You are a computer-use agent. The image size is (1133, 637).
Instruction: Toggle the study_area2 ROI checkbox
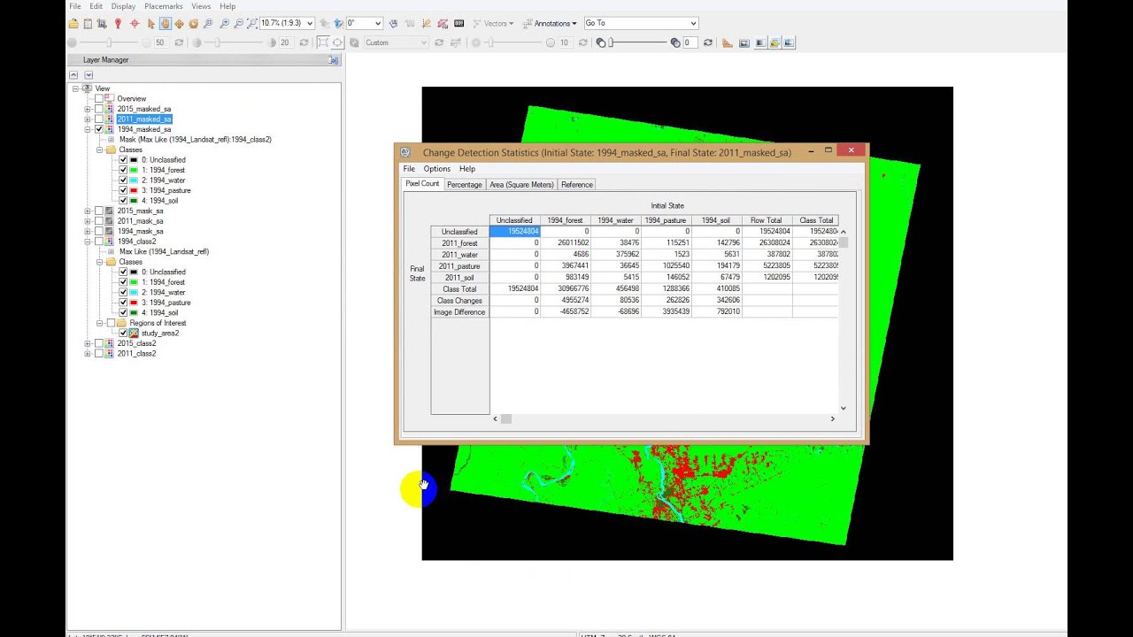[x=123, y=333]
